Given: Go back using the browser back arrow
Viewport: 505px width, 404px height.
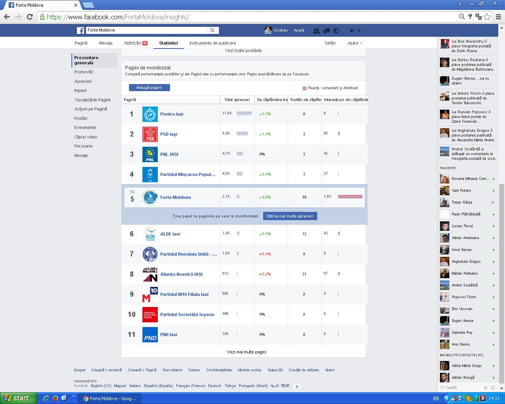Looking at the screenshot, I should click(x=7, y=17).
